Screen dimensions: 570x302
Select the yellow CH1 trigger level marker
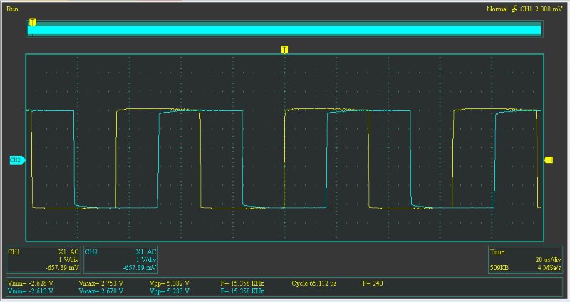549,160
